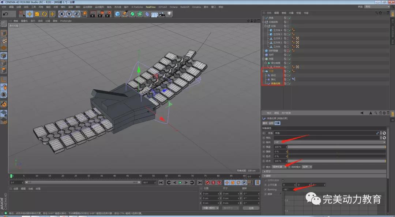Viewport: 395px width, 217px height.
Task: Select the Move tool
Action: [29, 14]
